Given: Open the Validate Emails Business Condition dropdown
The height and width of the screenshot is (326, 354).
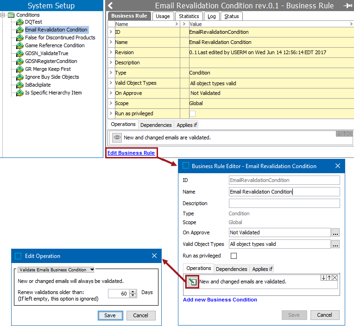Looking at the screenshot, I should tap(56, 270).
